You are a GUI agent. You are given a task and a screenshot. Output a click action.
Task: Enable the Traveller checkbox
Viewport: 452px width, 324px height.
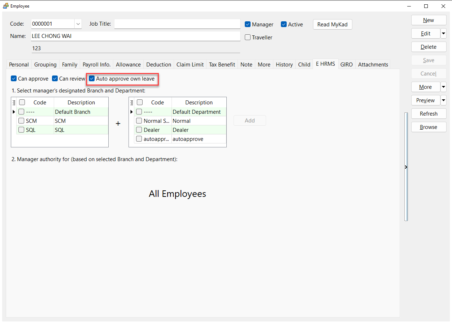pos(247,37)
